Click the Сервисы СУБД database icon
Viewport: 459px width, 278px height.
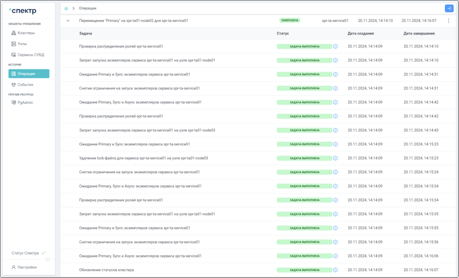pos(14,55)
